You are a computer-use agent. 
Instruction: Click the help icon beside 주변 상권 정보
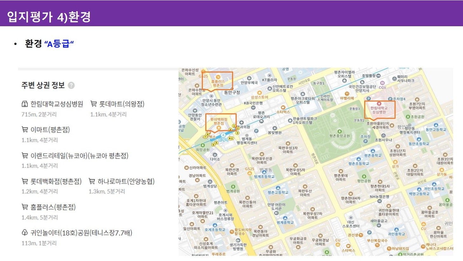pyautogui.click(x=71, y=85)
